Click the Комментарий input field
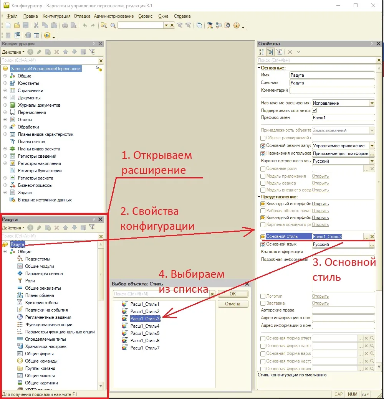 point(332,90)
